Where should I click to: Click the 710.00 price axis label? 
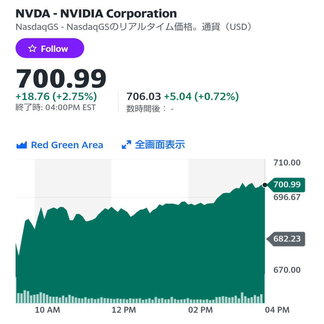click(287, 163)
